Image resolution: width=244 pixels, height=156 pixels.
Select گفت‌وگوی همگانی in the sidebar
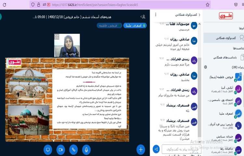(x=224, y=38)
